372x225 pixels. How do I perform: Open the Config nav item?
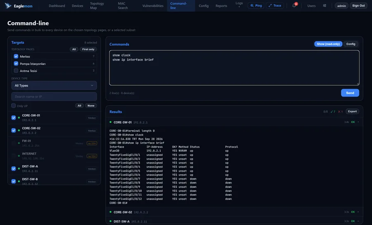point(203,6)
